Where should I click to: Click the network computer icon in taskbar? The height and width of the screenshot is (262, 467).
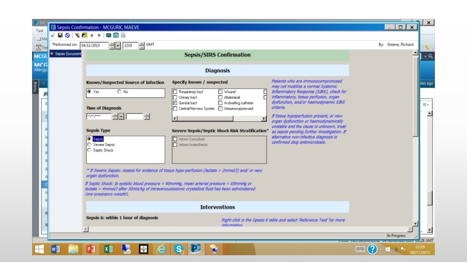pyautogui.click(x=126, y=249)
